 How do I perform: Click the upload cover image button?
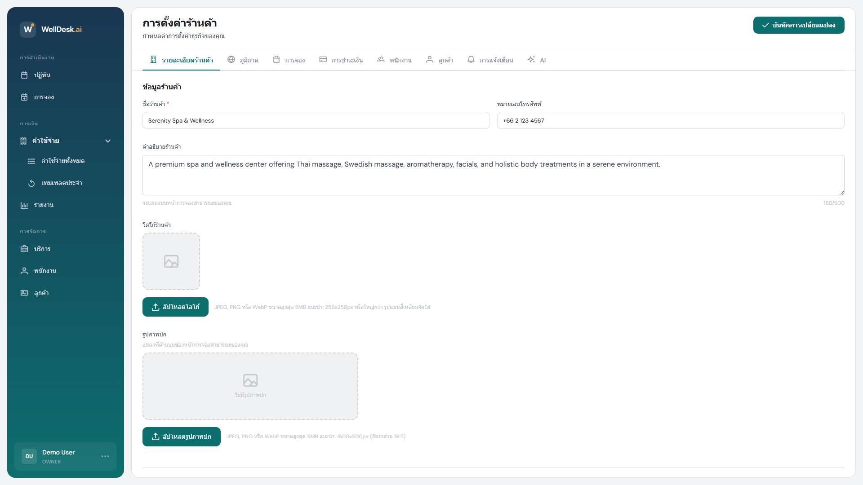(181, 436)
